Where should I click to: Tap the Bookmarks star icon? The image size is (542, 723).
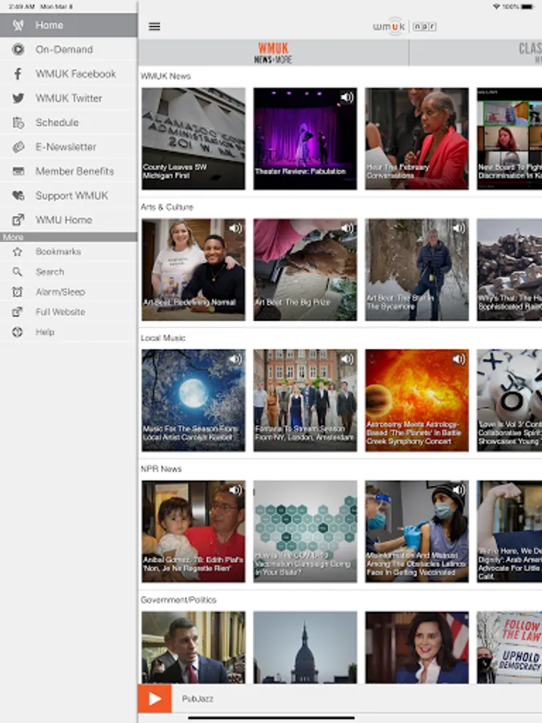coord(18,251)
